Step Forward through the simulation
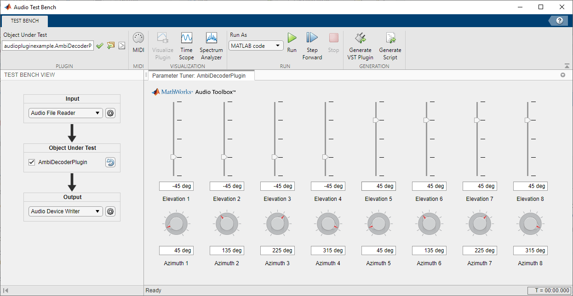 (312, 46)
